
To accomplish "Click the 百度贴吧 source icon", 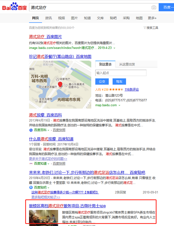I will [x=31, y=187].
